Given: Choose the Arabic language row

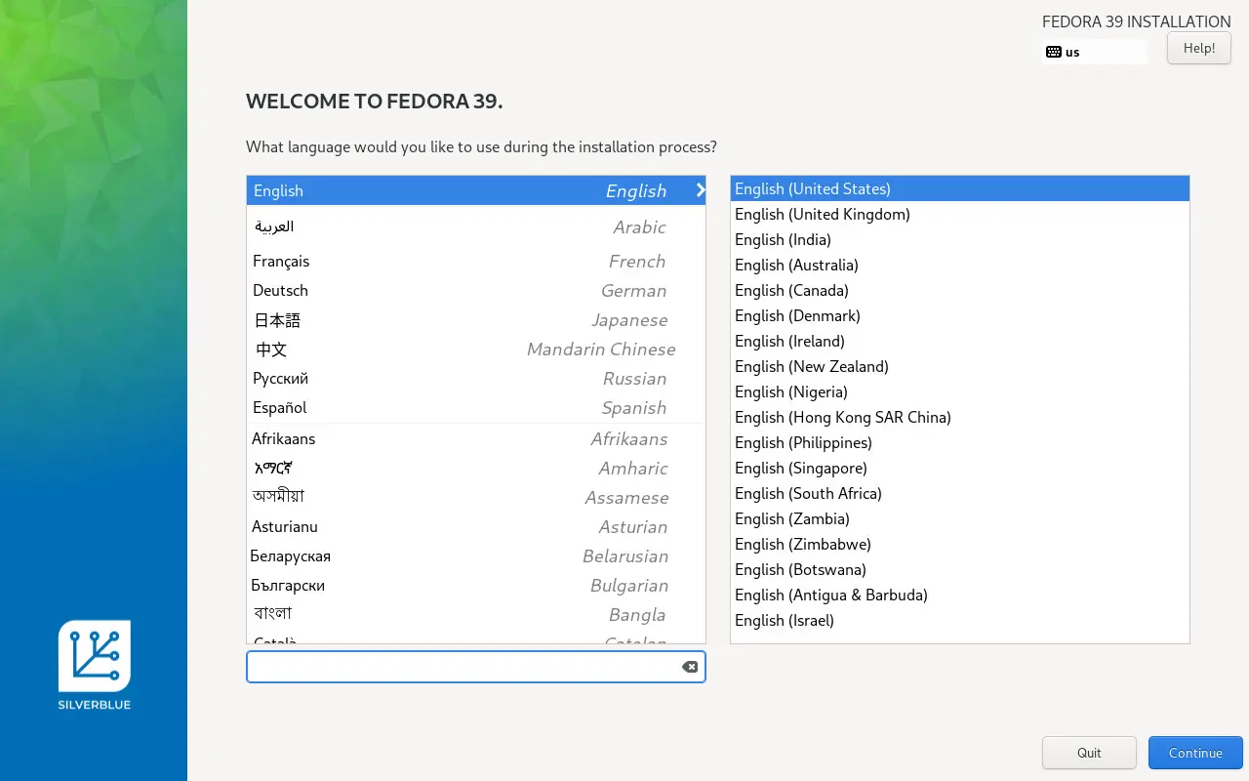Looking at the screenshot, I should pos(475,226).
